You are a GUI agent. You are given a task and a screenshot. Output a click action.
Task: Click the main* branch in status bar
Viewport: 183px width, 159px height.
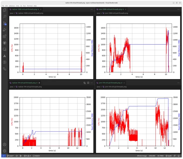(x=10, y=156)
